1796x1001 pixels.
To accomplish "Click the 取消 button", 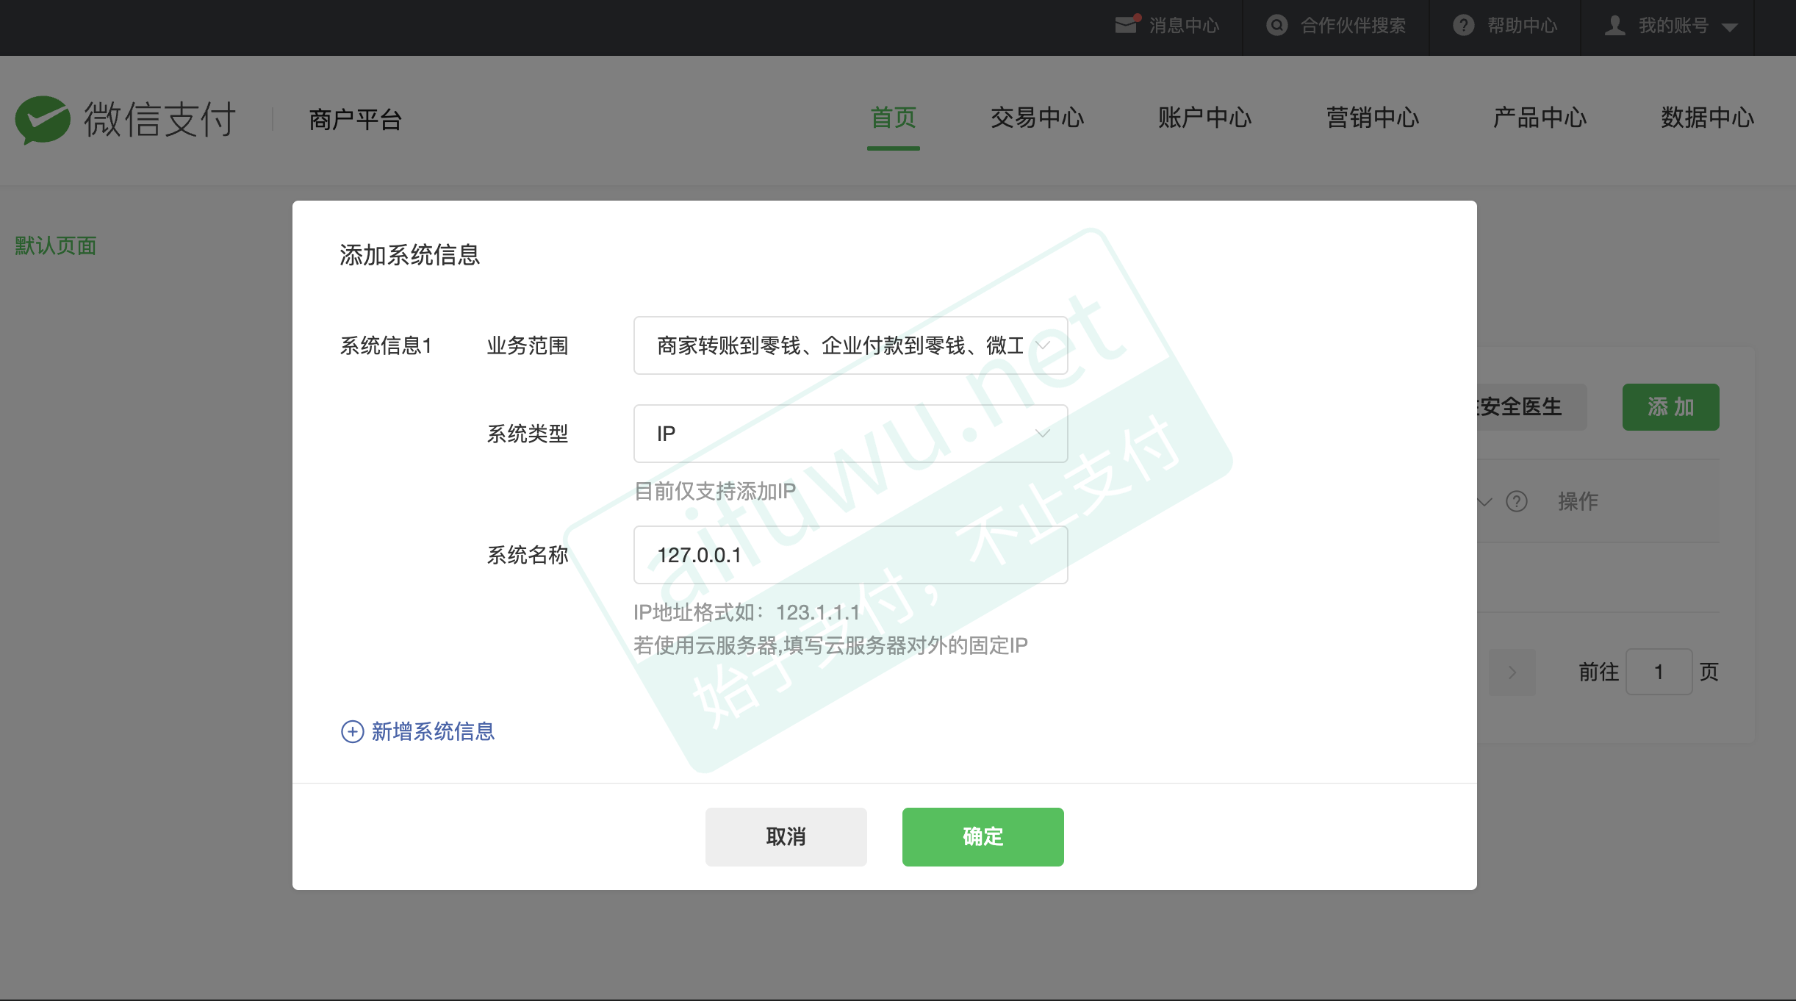I will tap(786, 837).
